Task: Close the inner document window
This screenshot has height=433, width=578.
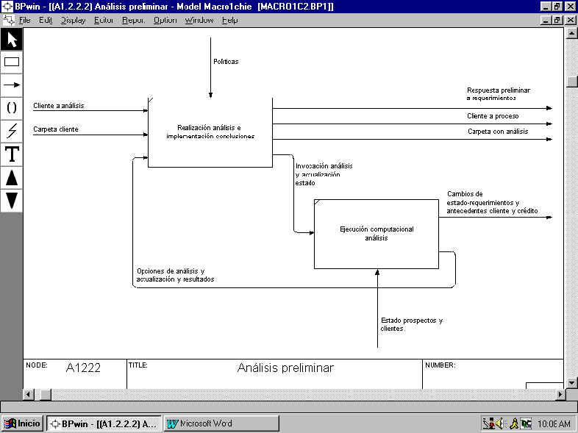Action: (x=570, y=20)
